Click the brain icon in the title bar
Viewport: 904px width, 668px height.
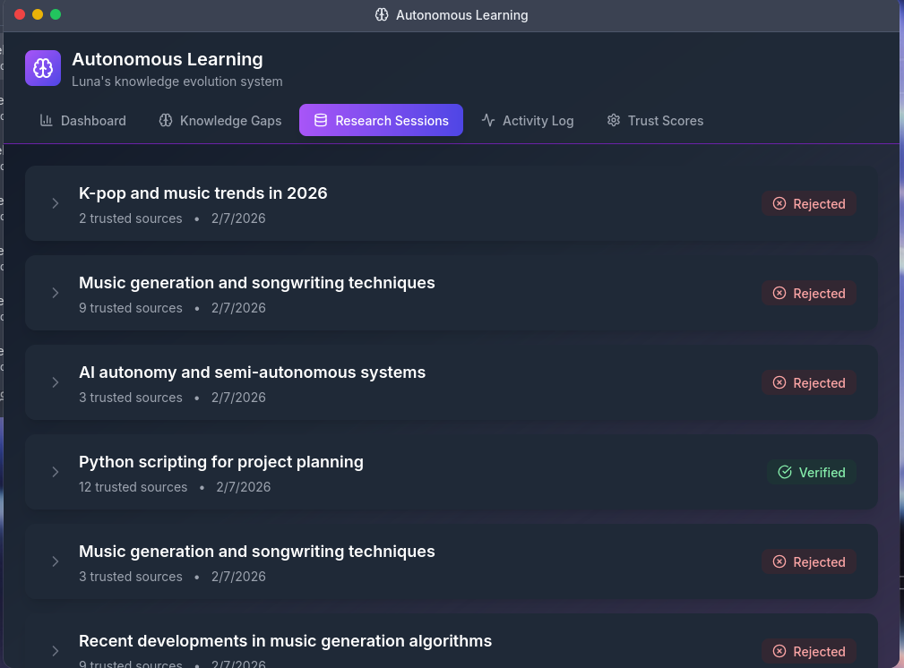tap(382, 15)
